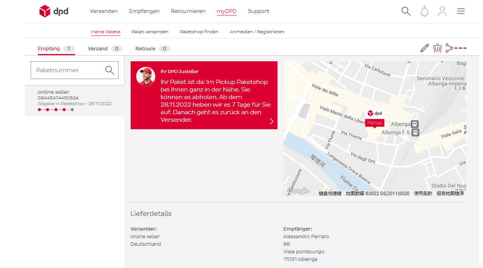Viewport: 483px width, 268px height.
Task: Expand the red courier message arrow
Action: 271,121
